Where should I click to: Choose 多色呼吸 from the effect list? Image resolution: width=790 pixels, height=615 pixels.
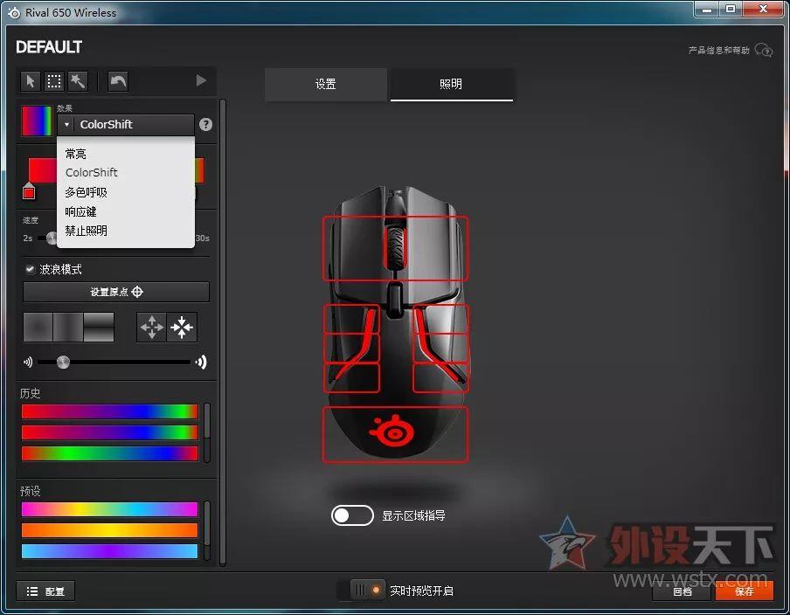click(x=86, y=192)
